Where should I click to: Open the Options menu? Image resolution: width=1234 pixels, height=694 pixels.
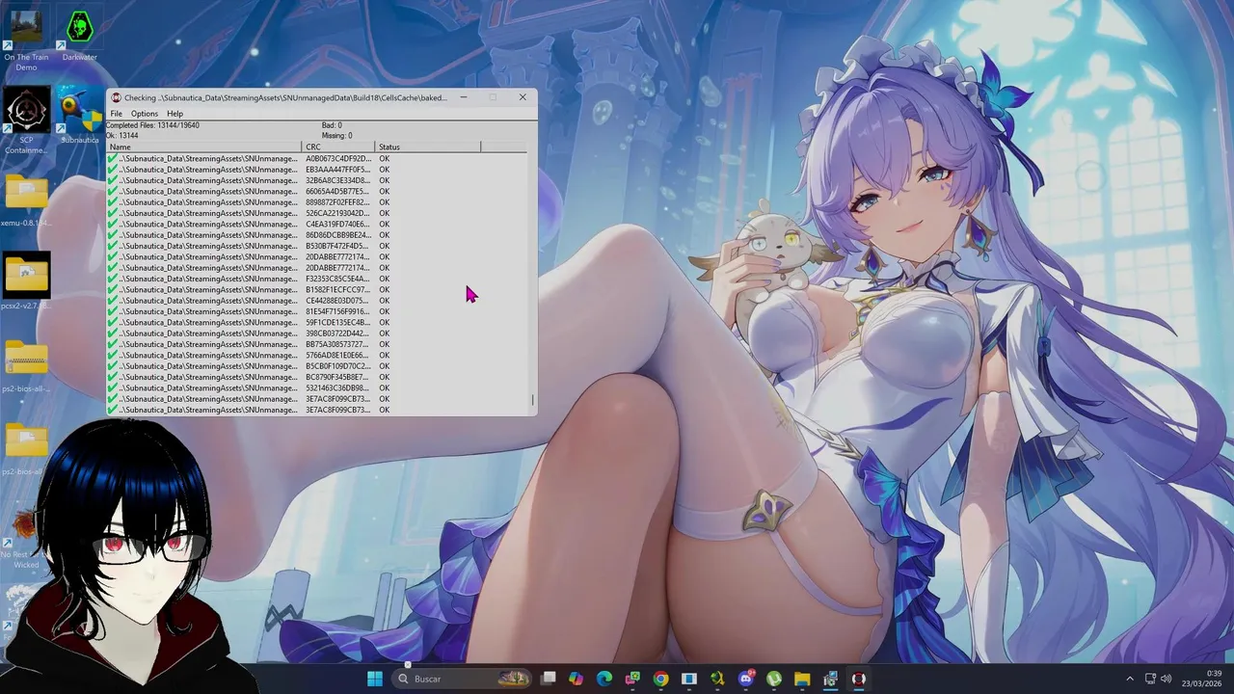point(145,114)
